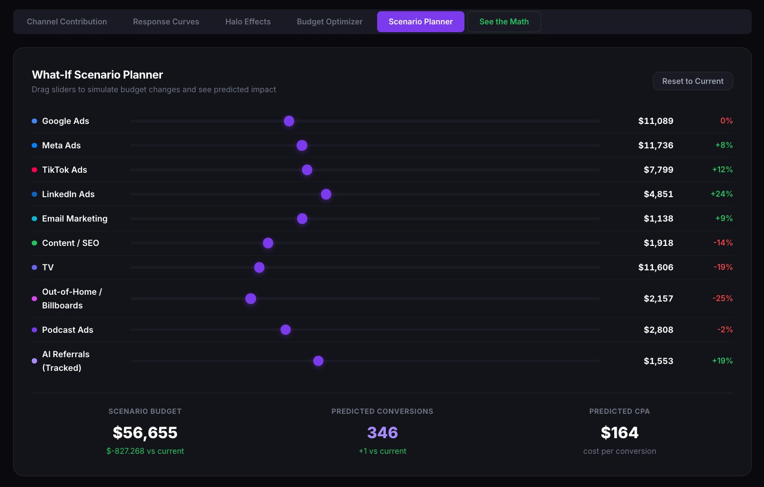Click the TV slider handle

click(260, 267)
